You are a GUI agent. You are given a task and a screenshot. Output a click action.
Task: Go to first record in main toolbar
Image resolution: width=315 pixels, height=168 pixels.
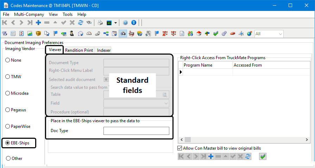(5, 23)
